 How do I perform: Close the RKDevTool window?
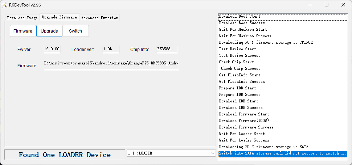pos(343,5)
